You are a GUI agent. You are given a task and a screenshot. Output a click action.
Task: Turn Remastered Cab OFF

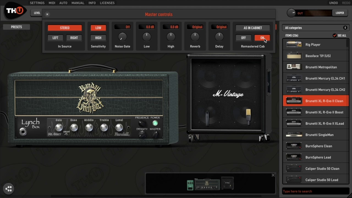point(243,38)
